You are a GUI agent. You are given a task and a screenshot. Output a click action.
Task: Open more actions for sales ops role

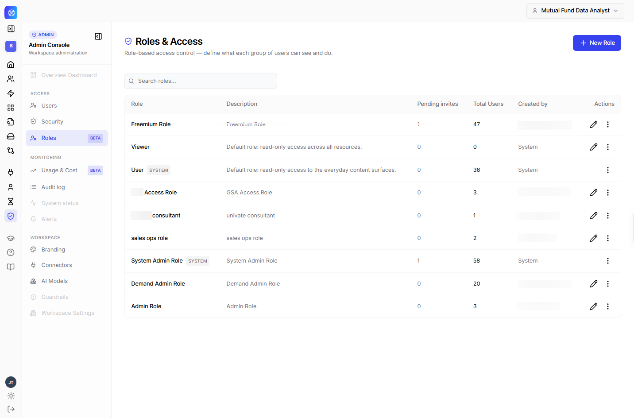coord(608,238)
